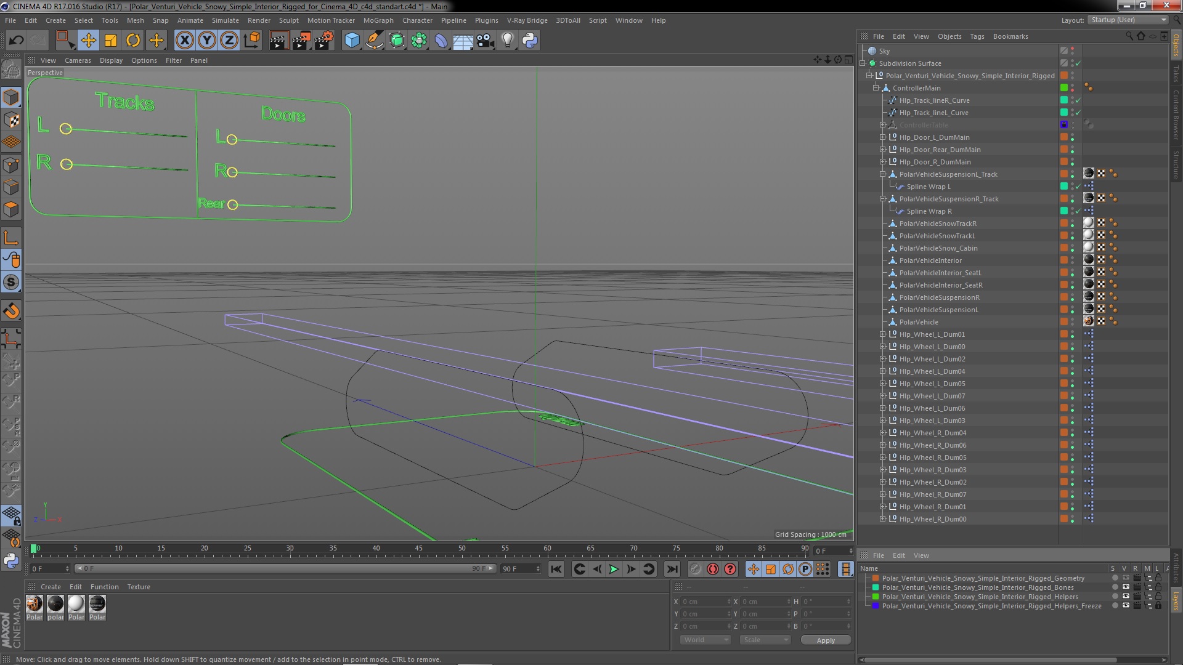Select the first Polar material thumbnail
Screen dimensions: 1183x665
pyautogui.click(x=35, y=604)
